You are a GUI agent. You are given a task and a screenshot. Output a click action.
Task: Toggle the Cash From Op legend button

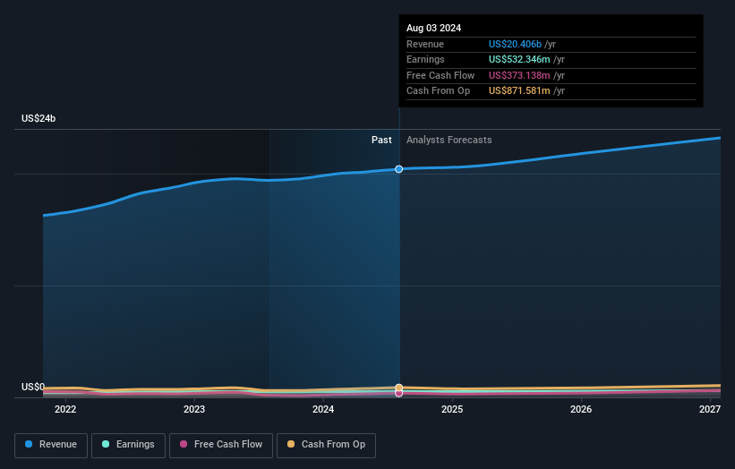[x=326, y=445]
